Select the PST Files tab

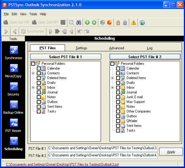tap(48, 48)
